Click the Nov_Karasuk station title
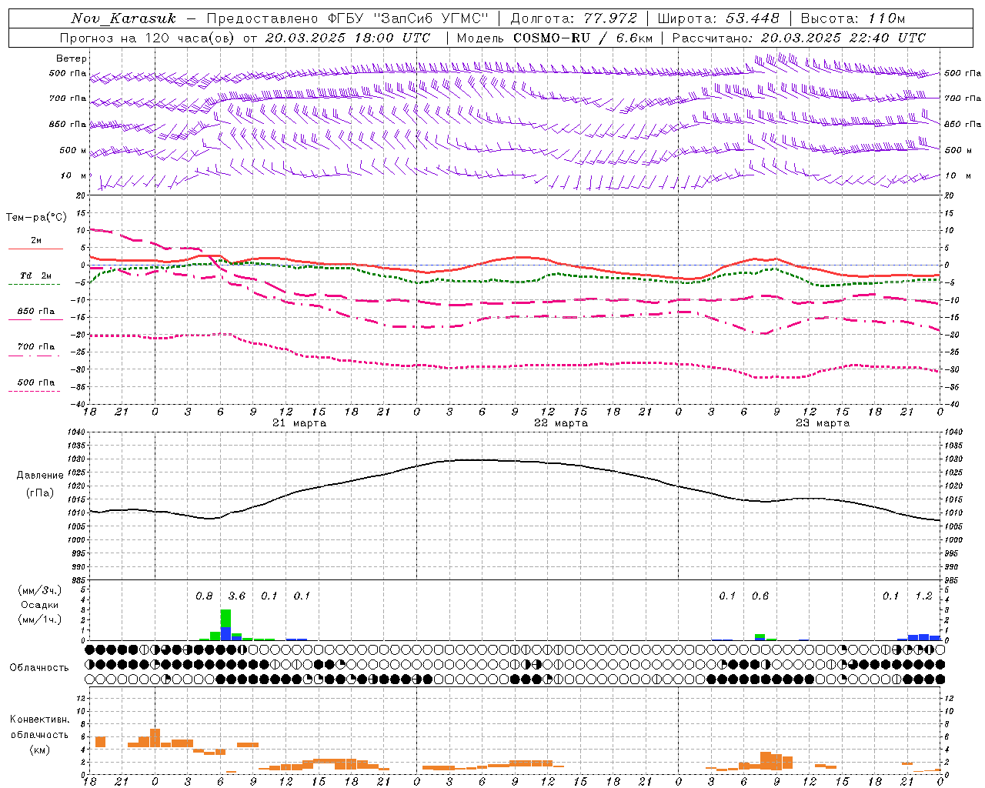This screenshot has height=788, width=985. pos(123,18)
